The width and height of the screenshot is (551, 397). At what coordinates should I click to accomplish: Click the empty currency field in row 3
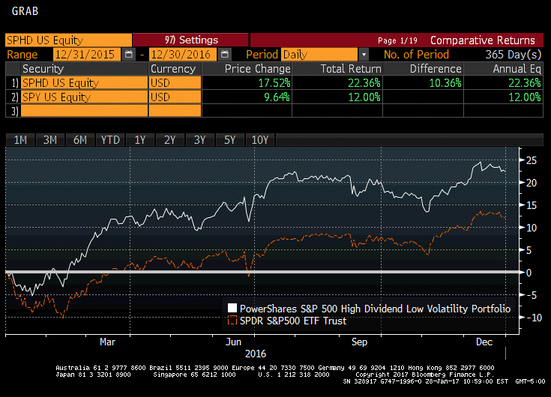pyautogui.click(x=175, y=111)
